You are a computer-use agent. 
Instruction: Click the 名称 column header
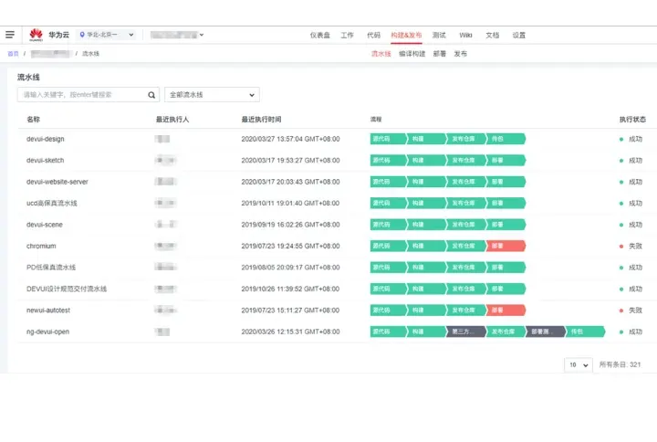[x=33, y=120]
